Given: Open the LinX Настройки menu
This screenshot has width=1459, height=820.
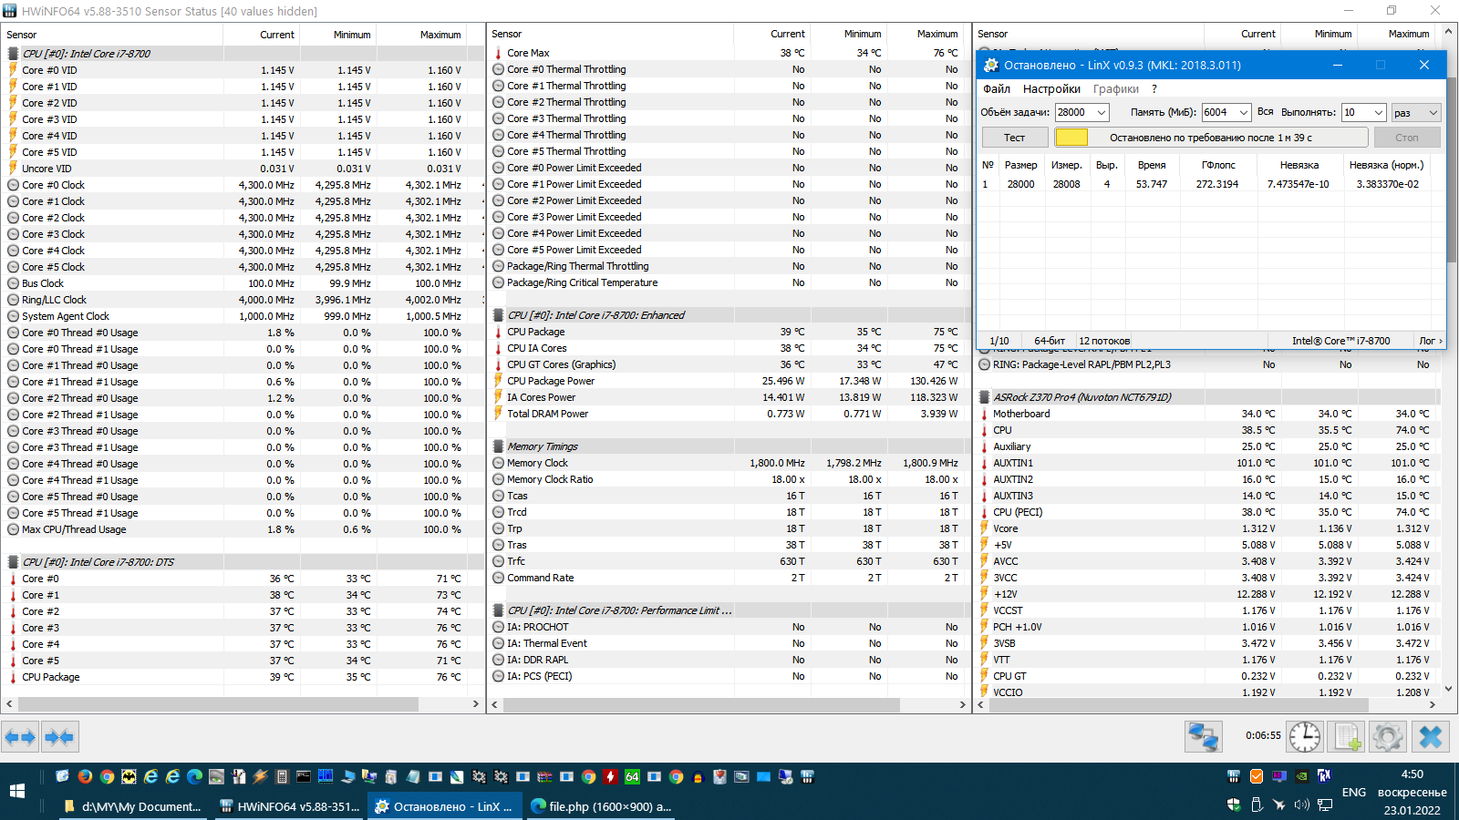Looking at the screenshot, I should click(x=1051, y=88).
